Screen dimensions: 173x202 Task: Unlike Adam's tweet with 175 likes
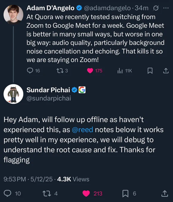[90, 71]
